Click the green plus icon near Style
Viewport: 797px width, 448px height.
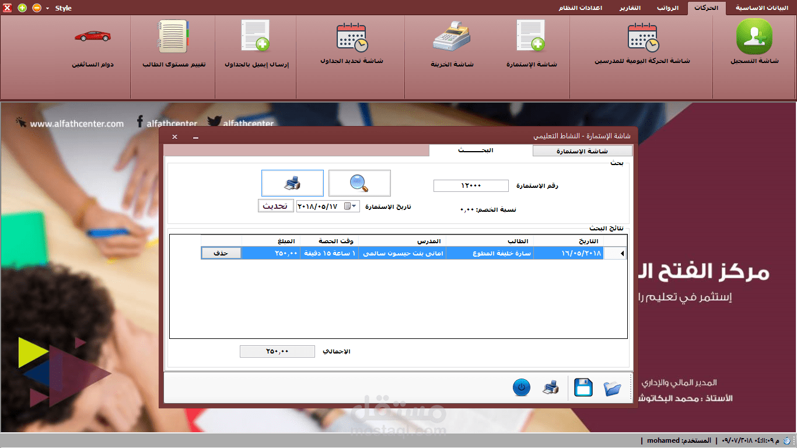click(22, 8)
